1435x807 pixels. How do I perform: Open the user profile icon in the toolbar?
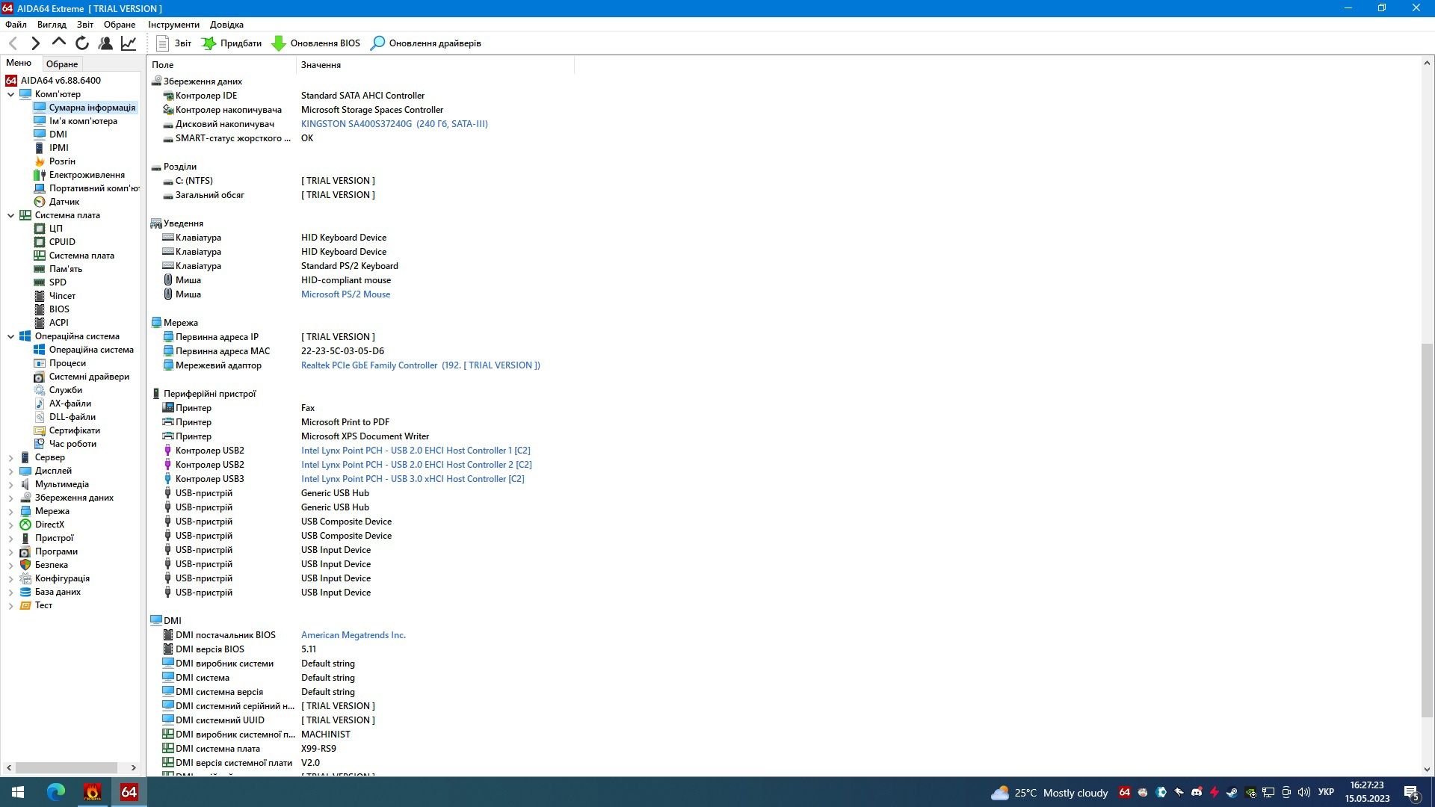105,43
